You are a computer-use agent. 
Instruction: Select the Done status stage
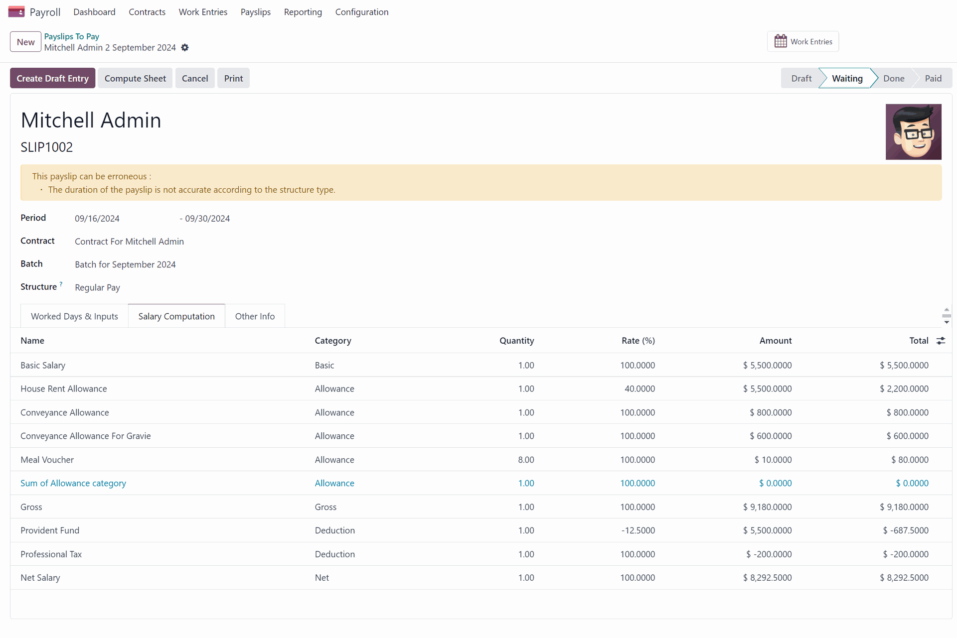pyautogui.click(x=894, y=78)
